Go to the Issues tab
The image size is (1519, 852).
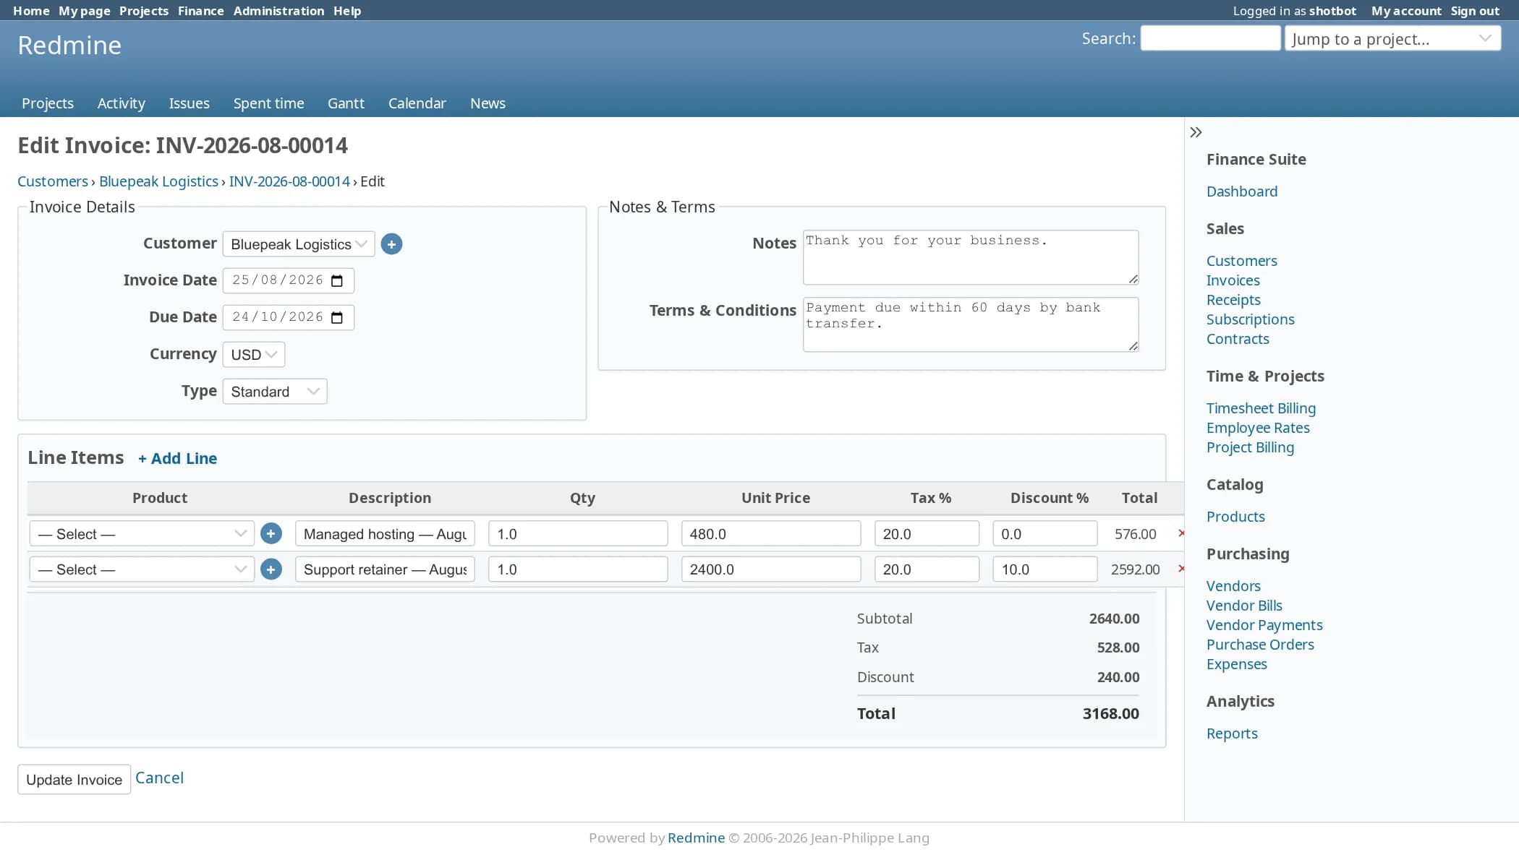pos(190,103)
